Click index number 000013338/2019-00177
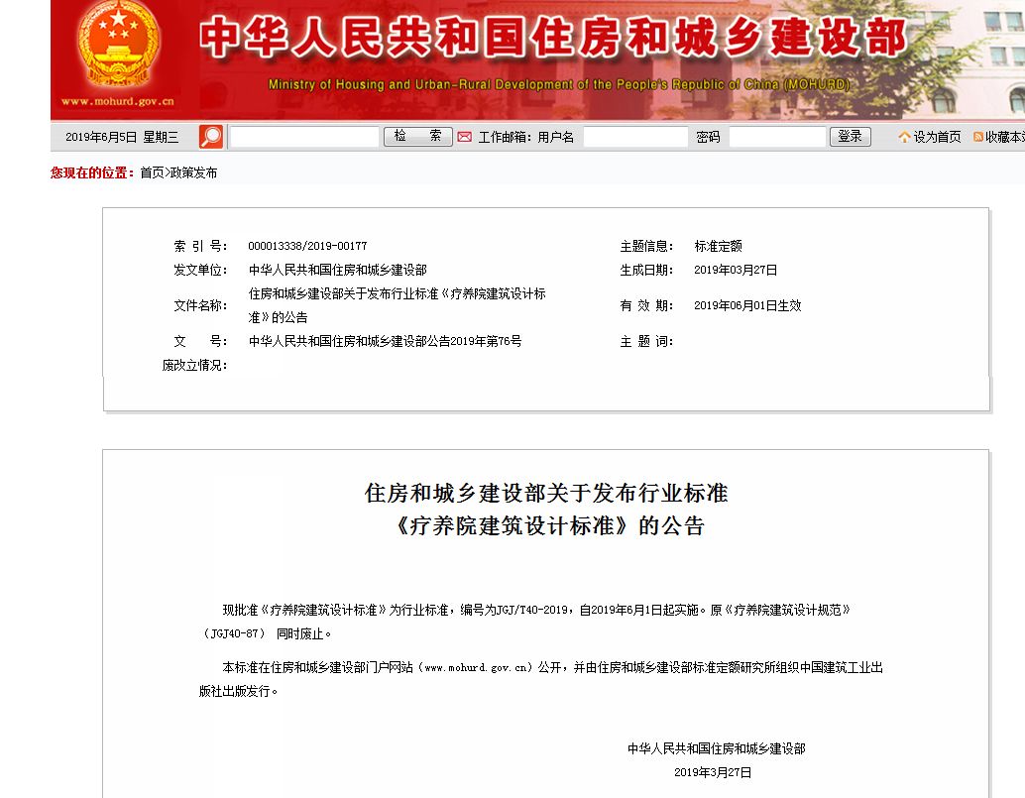Screen dimensions: 1025x798 click(307, 246)
